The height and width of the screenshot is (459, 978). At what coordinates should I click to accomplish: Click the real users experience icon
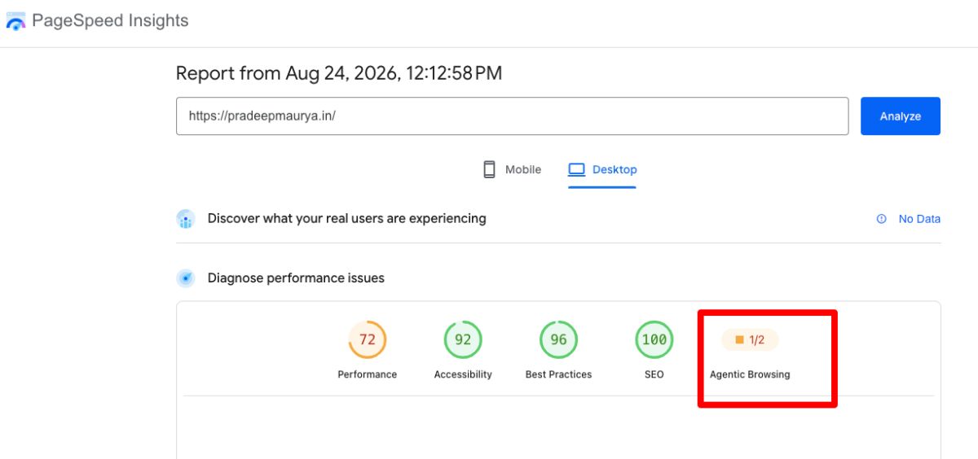(186, 219)
